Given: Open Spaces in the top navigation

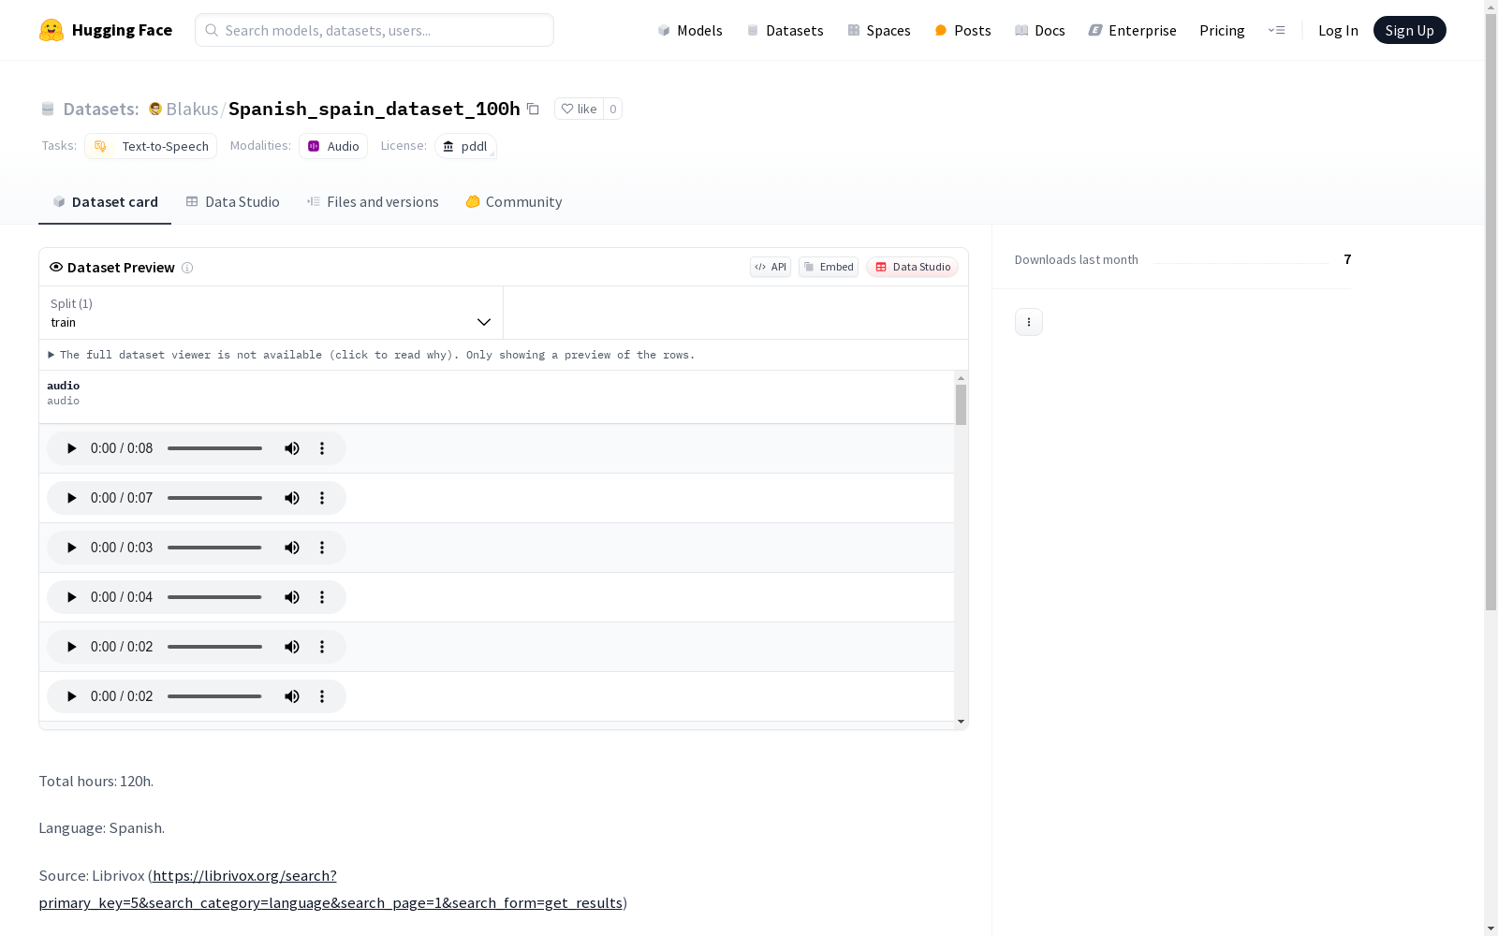Looking at the screenshot, I should click(879, 31).
